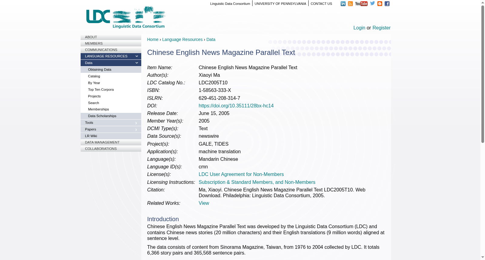
Task: View related works link
Action: (204, 203)
